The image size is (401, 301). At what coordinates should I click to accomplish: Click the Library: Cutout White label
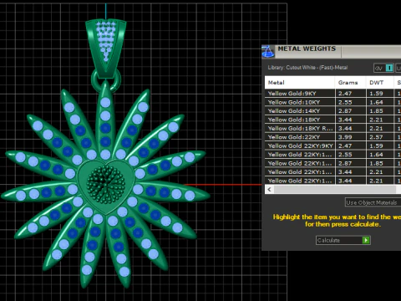point(307,68)
